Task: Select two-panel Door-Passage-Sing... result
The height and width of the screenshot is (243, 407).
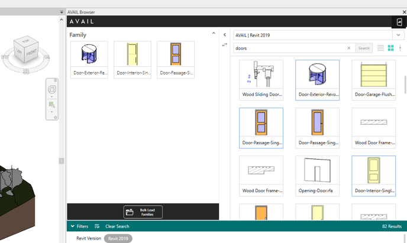Action: coord(261,128)
